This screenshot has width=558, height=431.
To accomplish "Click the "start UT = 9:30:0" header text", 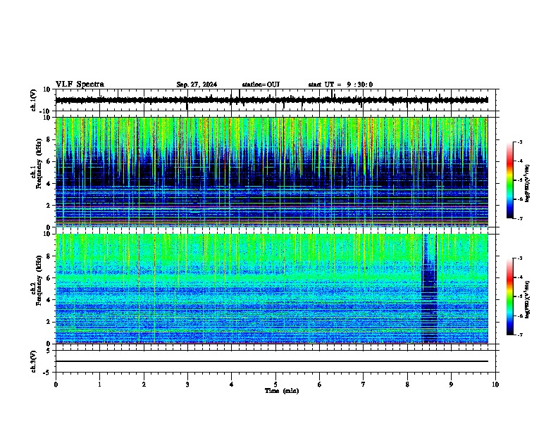I will click(340, 85).
